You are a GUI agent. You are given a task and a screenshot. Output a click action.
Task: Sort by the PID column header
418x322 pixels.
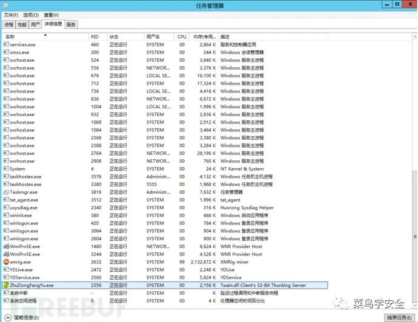[98, 37]
